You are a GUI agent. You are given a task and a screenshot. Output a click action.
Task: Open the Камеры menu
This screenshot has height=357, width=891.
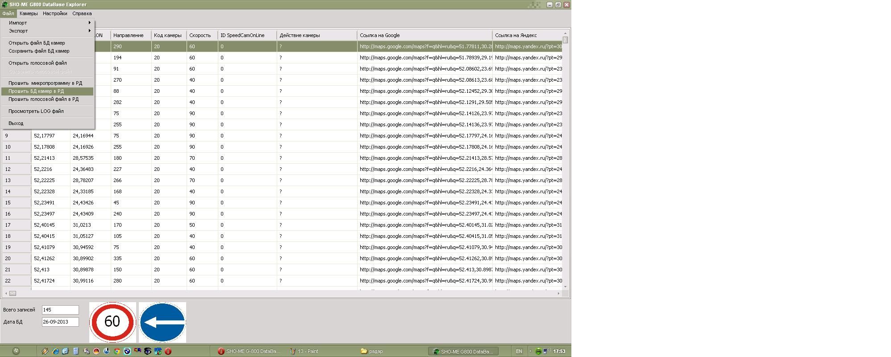pos(29,13)
